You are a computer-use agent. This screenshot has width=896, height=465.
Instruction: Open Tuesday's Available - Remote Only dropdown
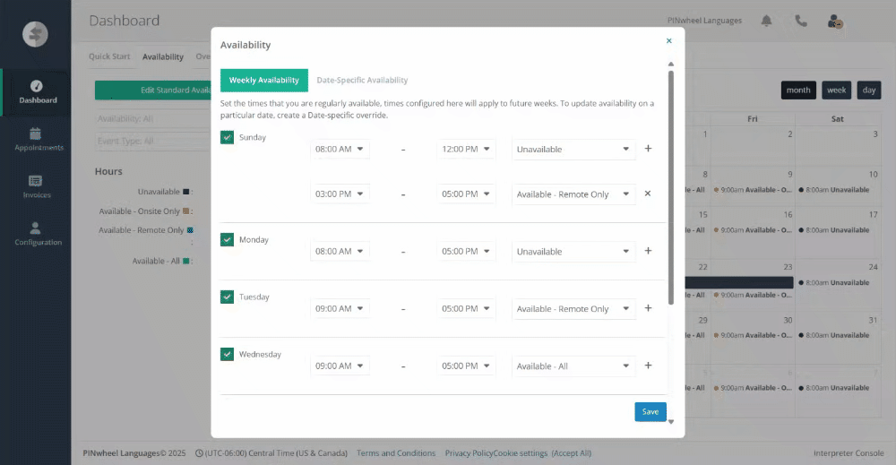click(573, 308)
